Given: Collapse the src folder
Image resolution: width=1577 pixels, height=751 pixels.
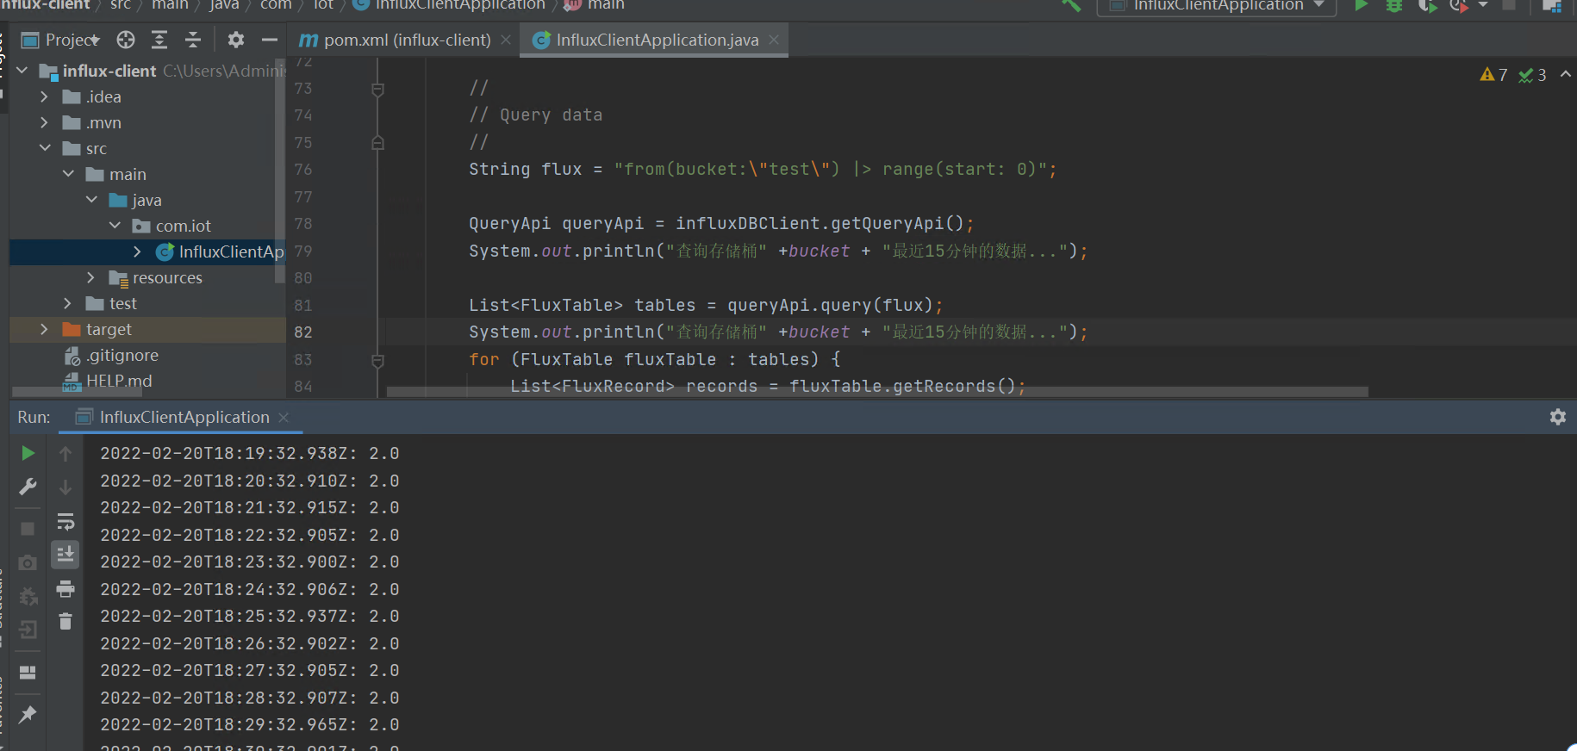Looking at the screenshot, I should tap(45, 148).
